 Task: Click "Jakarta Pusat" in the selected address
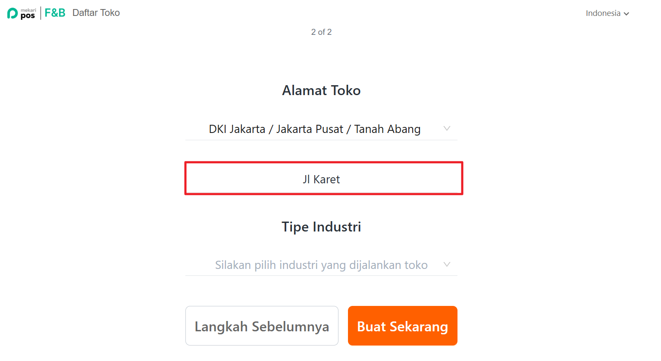click(310, 129)
